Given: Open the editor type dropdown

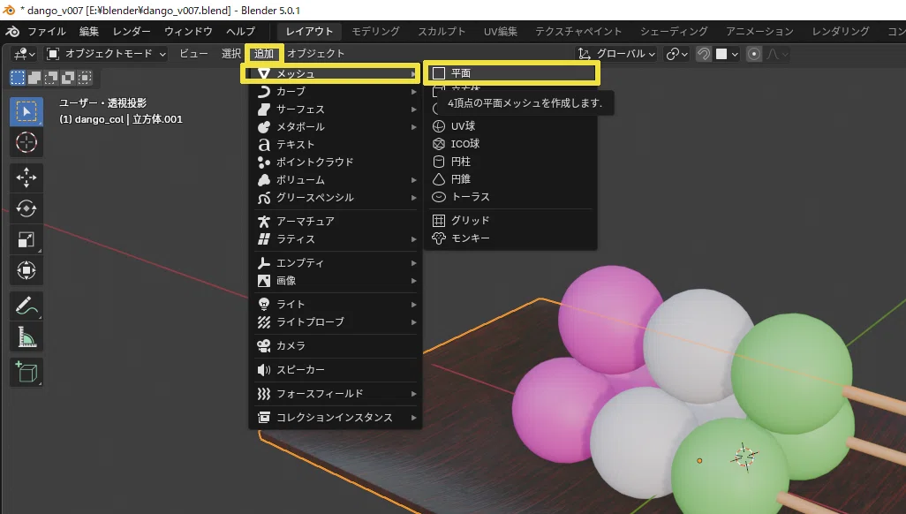Looking at the screenshot, I should coord(24,54).
